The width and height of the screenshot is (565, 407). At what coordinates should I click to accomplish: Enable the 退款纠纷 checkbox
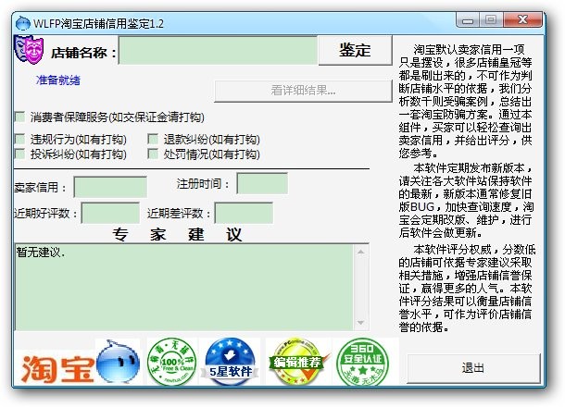(153, 139)
